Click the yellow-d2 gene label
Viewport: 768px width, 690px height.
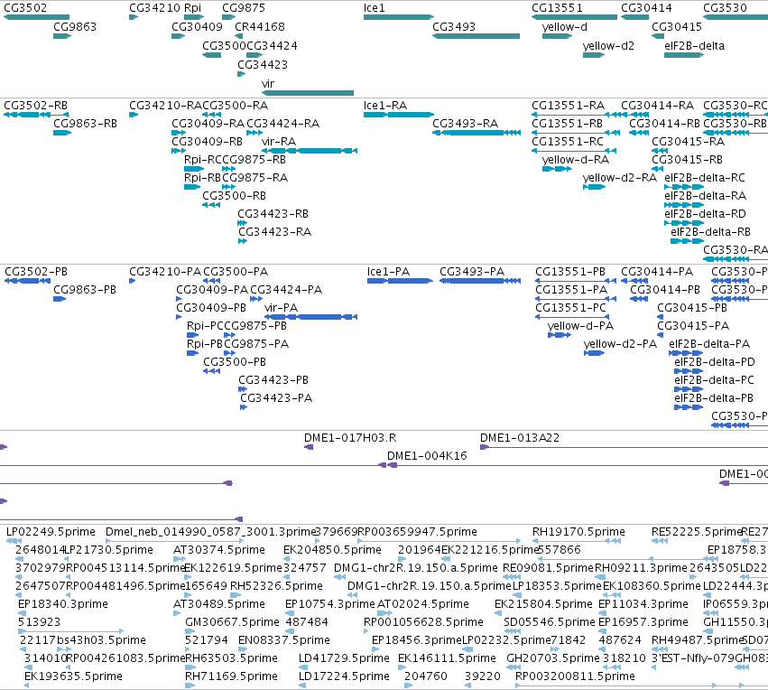(x=608, y=45)
